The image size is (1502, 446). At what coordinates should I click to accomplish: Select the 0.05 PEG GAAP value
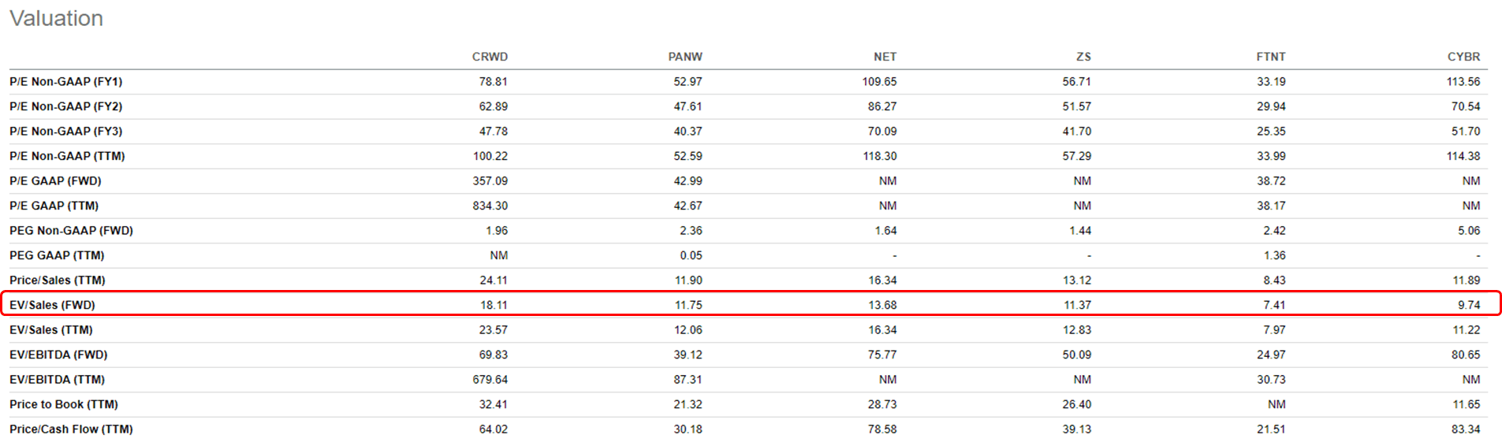(691, 255)
